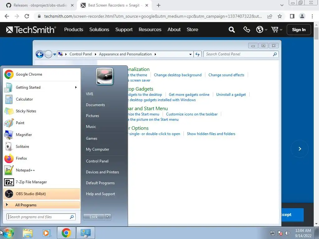Expand arrow after Appearance and Personalization

(x=155, y=54)
